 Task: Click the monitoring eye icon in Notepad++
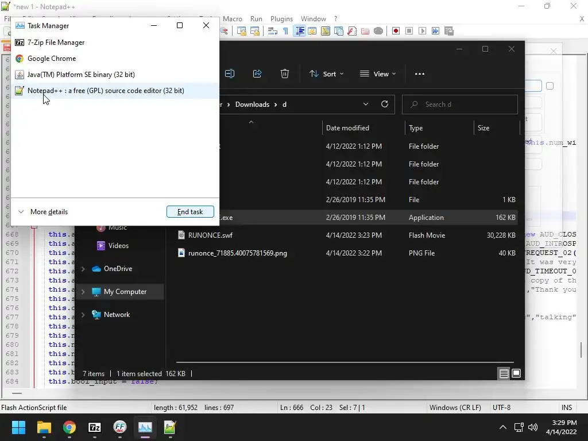point(378,31)
